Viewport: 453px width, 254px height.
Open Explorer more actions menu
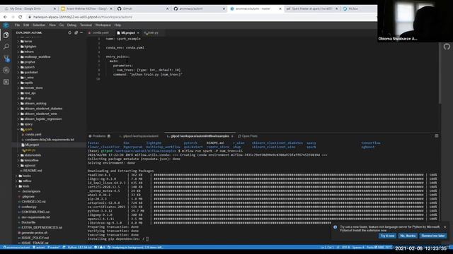(81, 33)
